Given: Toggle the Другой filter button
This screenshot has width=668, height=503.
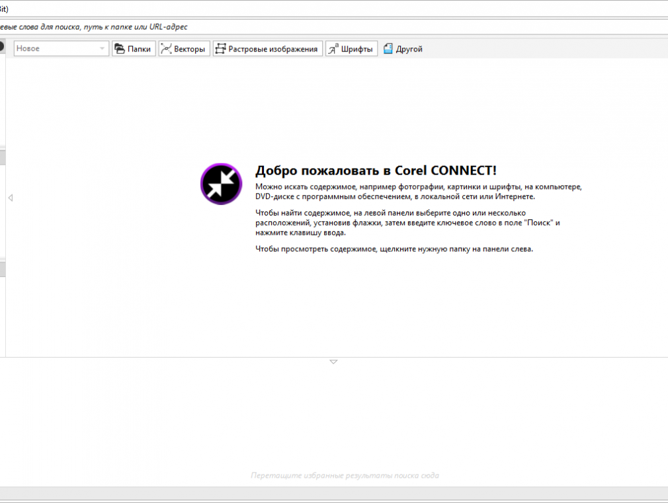Looking at the screenshot, I should [403, 48].
